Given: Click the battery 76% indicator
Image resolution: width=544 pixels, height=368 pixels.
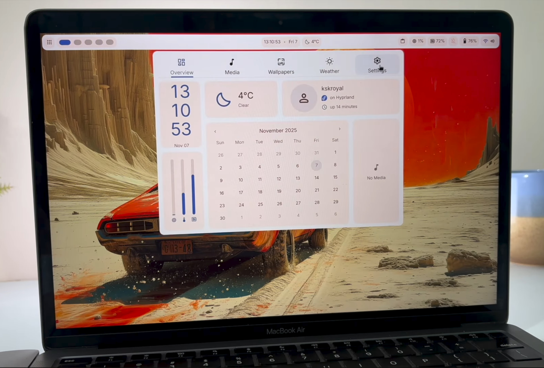Looking at the screenshot, I should tap(469, 41).
